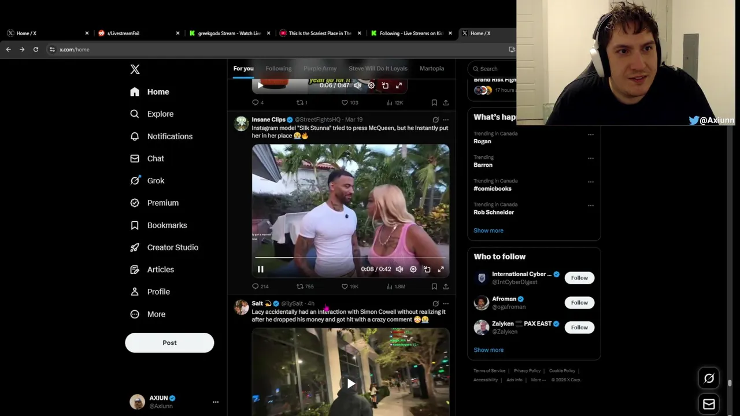The height and width of the screenshot is (416, 740).
Task: Open settings gear on Insane Clips video
Action: pyautogui.click(x=413, y=269)
